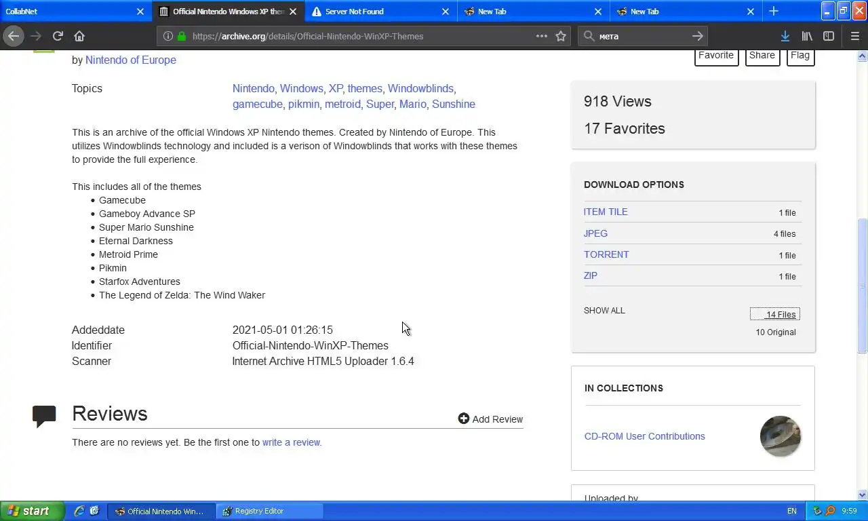Click the orange magnifier tray icon

coord(830,511)
